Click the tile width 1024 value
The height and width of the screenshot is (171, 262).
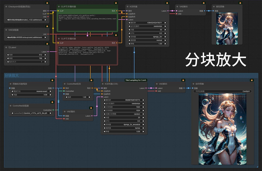click(x=138, y=107)
